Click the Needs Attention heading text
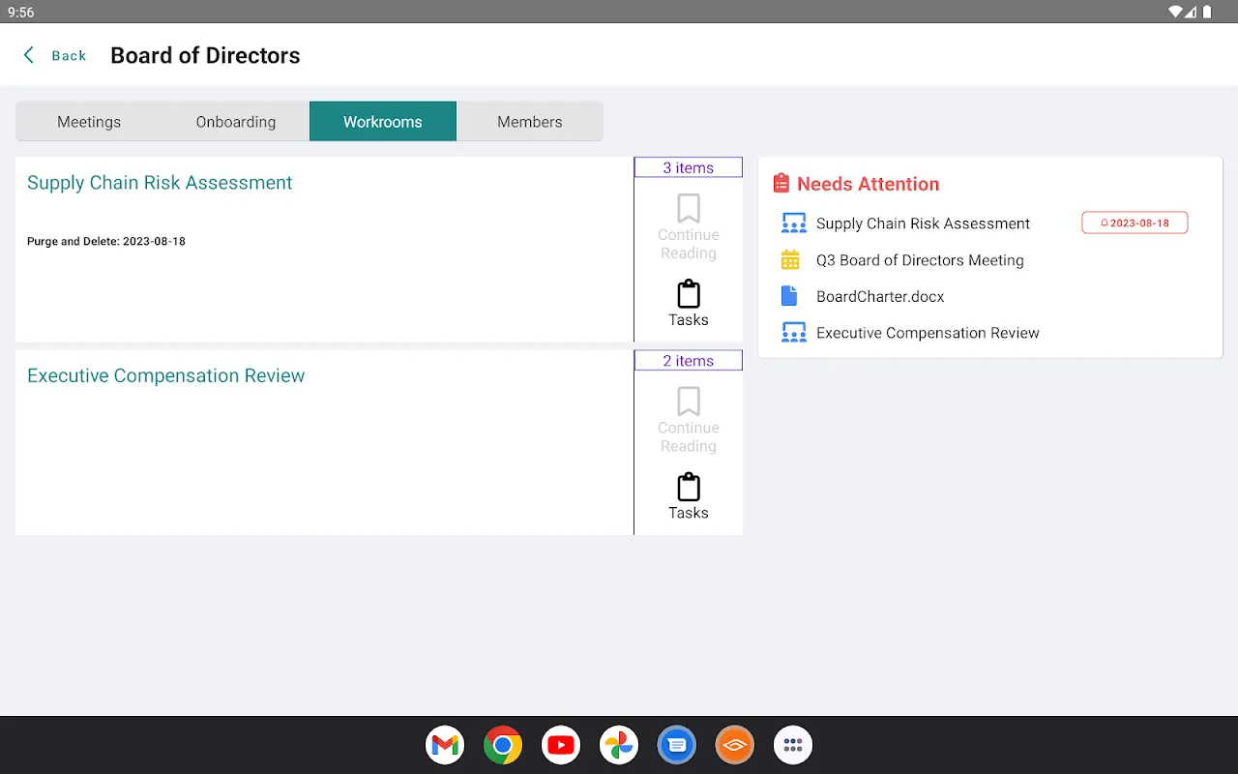Image resolution: width=1238 pixels, height=774 pixels. click(x=869, y=184)
